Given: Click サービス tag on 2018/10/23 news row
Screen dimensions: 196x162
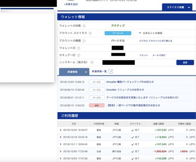Looking at the screenshot, I should (x=97, y=82).
